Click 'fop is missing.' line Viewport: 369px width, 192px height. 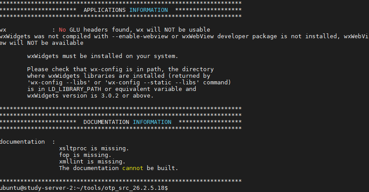pos(85,155)
